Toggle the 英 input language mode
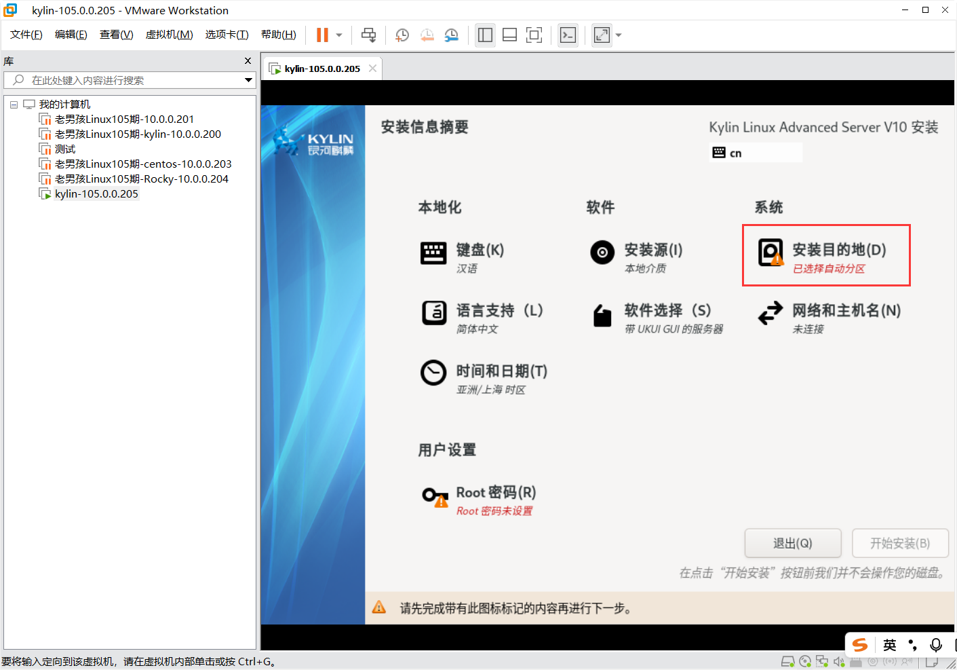This screenshot has width=957, height=670. click(x=890, y=645)
